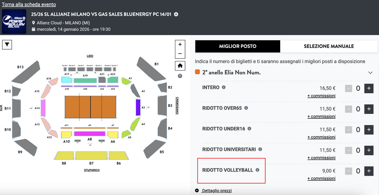Expand event details plus icon beside title
Image resolution: width=379 pixels, height=195 pixels.
[x=176, y=14]
